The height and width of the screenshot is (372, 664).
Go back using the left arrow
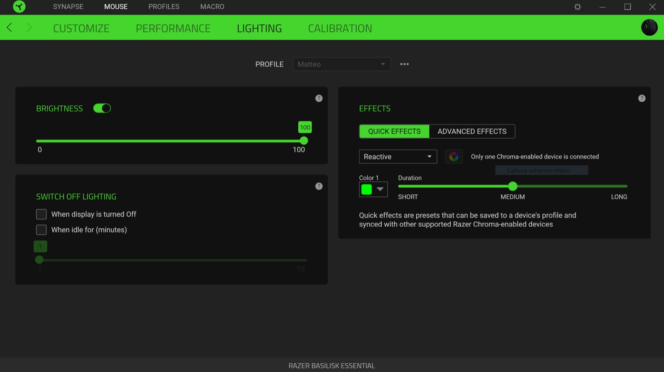10,28
